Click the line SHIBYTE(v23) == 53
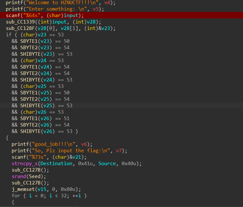Viewport: 243px width, 207px height. click(x=46, y=54)
